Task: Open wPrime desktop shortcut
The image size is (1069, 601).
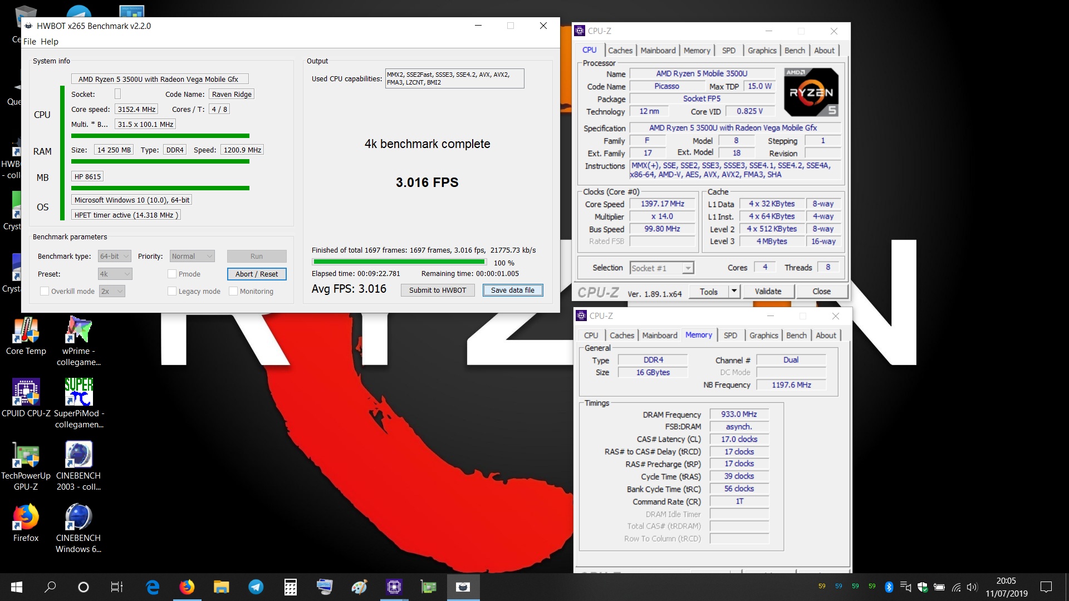Action: pos(79,341)
